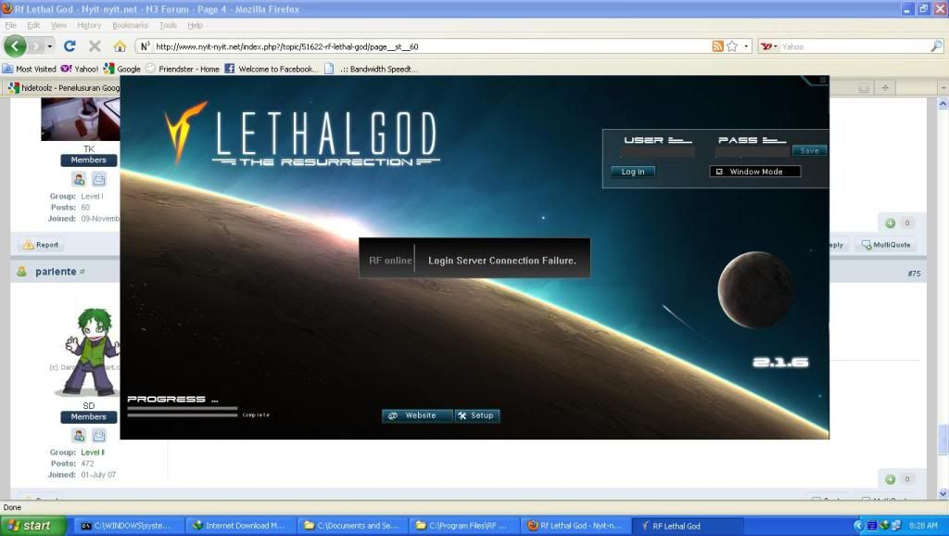The height and width of the screenshot is (536, 949).
Task: Open the Help menu
Action: click(195, 25)
